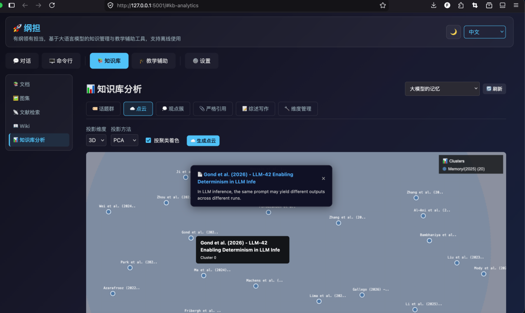Image resolution: width=525 pixels, height=313 pixels.
Task: Switch to the 话题群 sub-tab
Action: 103,109
